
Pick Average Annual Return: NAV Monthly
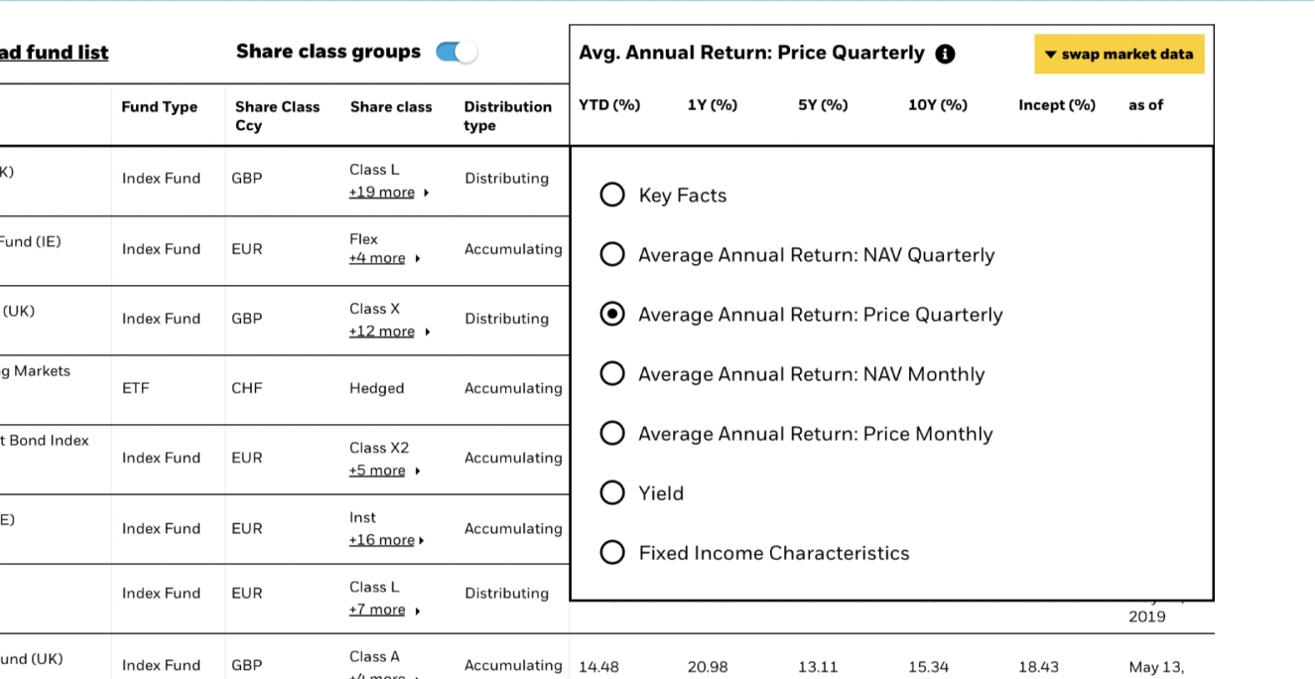coord(612,374)
